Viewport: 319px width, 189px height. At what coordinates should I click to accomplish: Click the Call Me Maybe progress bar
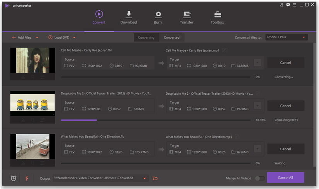coord(156,77)
